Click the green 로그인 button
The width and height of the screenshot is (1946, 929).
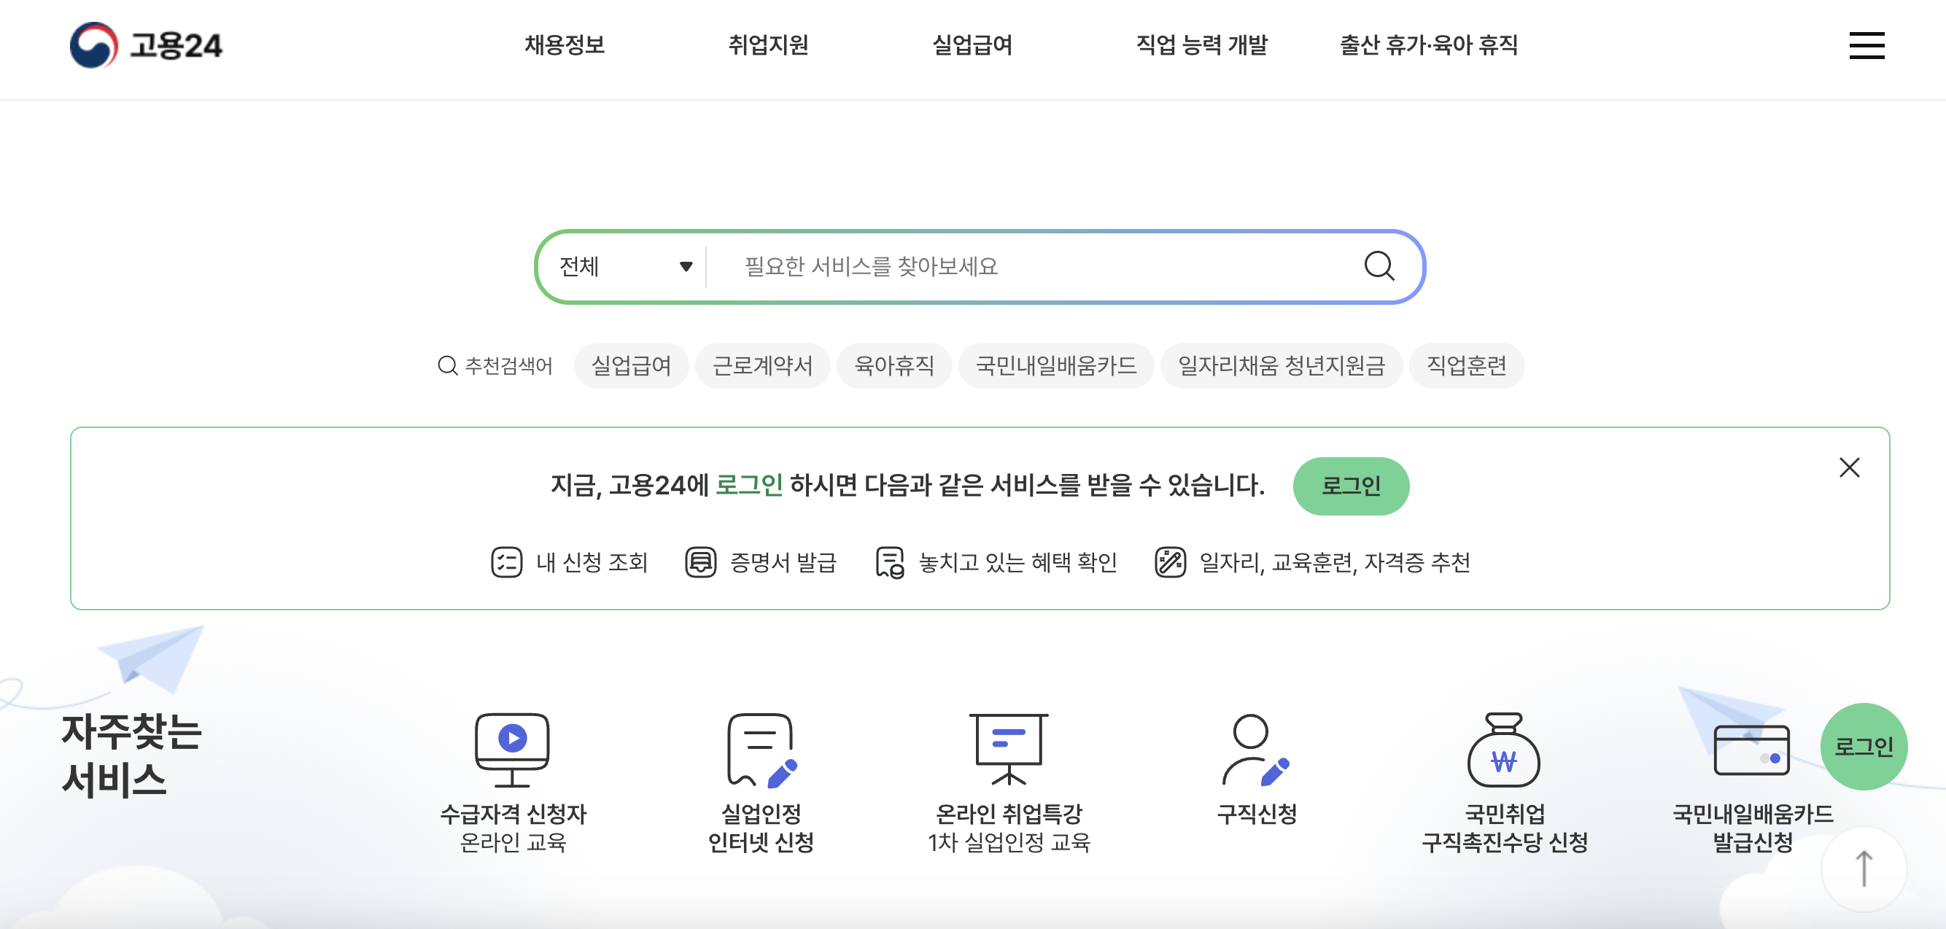(x=1351, y=486)
